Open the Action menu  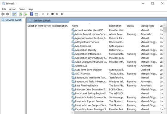click(x=13, y=9)
